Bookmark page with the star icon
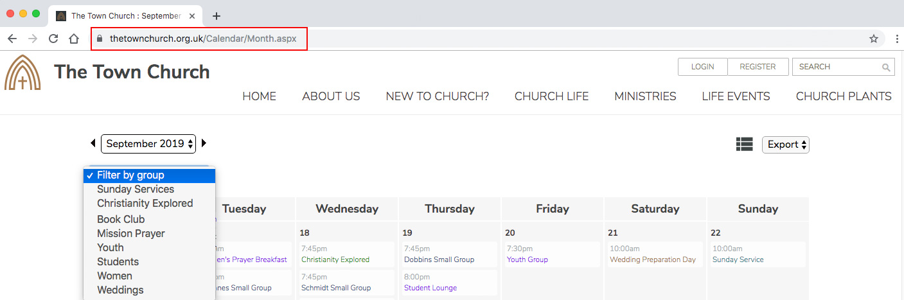The width and height of the screenshot is (904, 300). click(873, 39)
